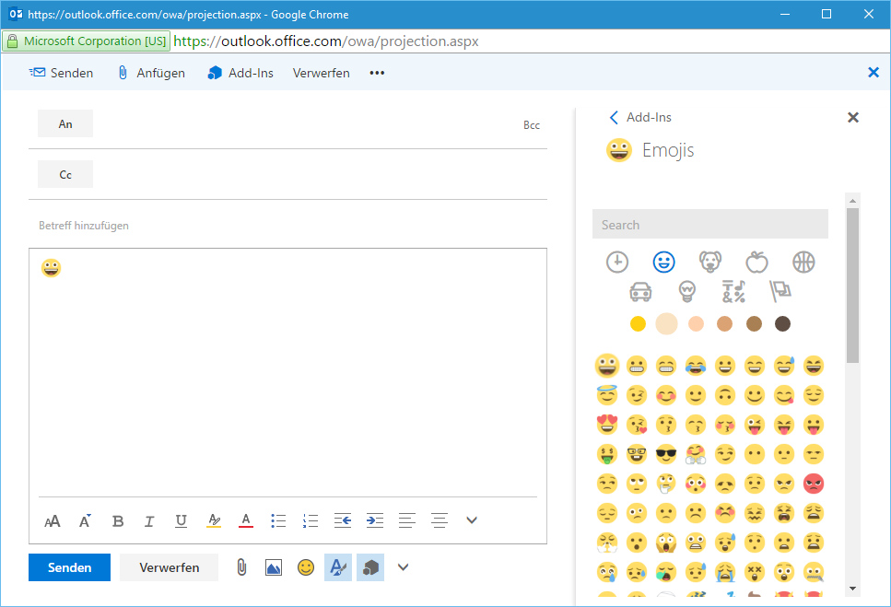The image size is (891, 607).
Task: Choose the darkest skin tone swatch
Action: tap(782, 323)
